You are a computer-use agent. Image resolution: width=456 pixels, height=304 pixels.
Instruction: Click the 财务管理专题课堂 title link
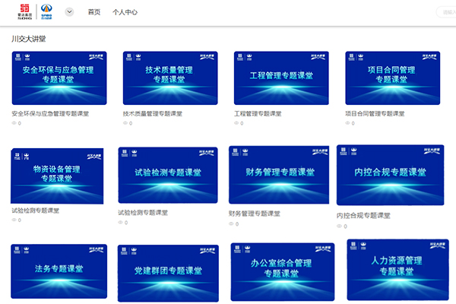pyautogui.click(x=258, y=214)
